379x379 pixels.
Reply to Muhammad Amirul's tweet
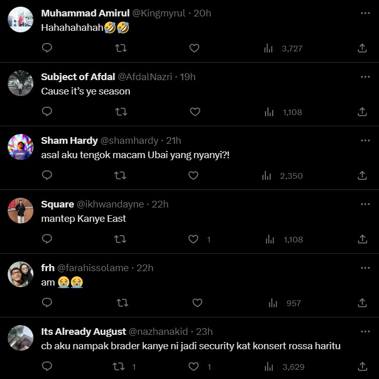pyautogui.click(x=47, y=48)
